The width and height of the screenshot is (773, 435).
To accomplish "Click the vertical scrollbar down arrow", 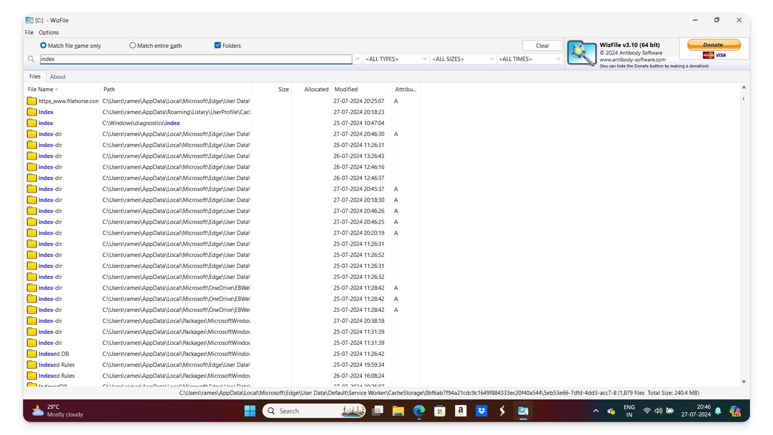I will (744, 382).
